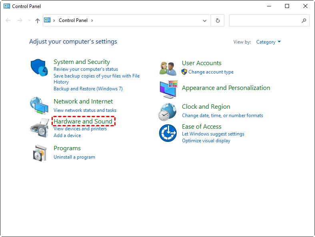Image resolution: width=315 pixels, height=237 pixels.
Task: Open View network status and tasks
Action: [x=85, y=110]
